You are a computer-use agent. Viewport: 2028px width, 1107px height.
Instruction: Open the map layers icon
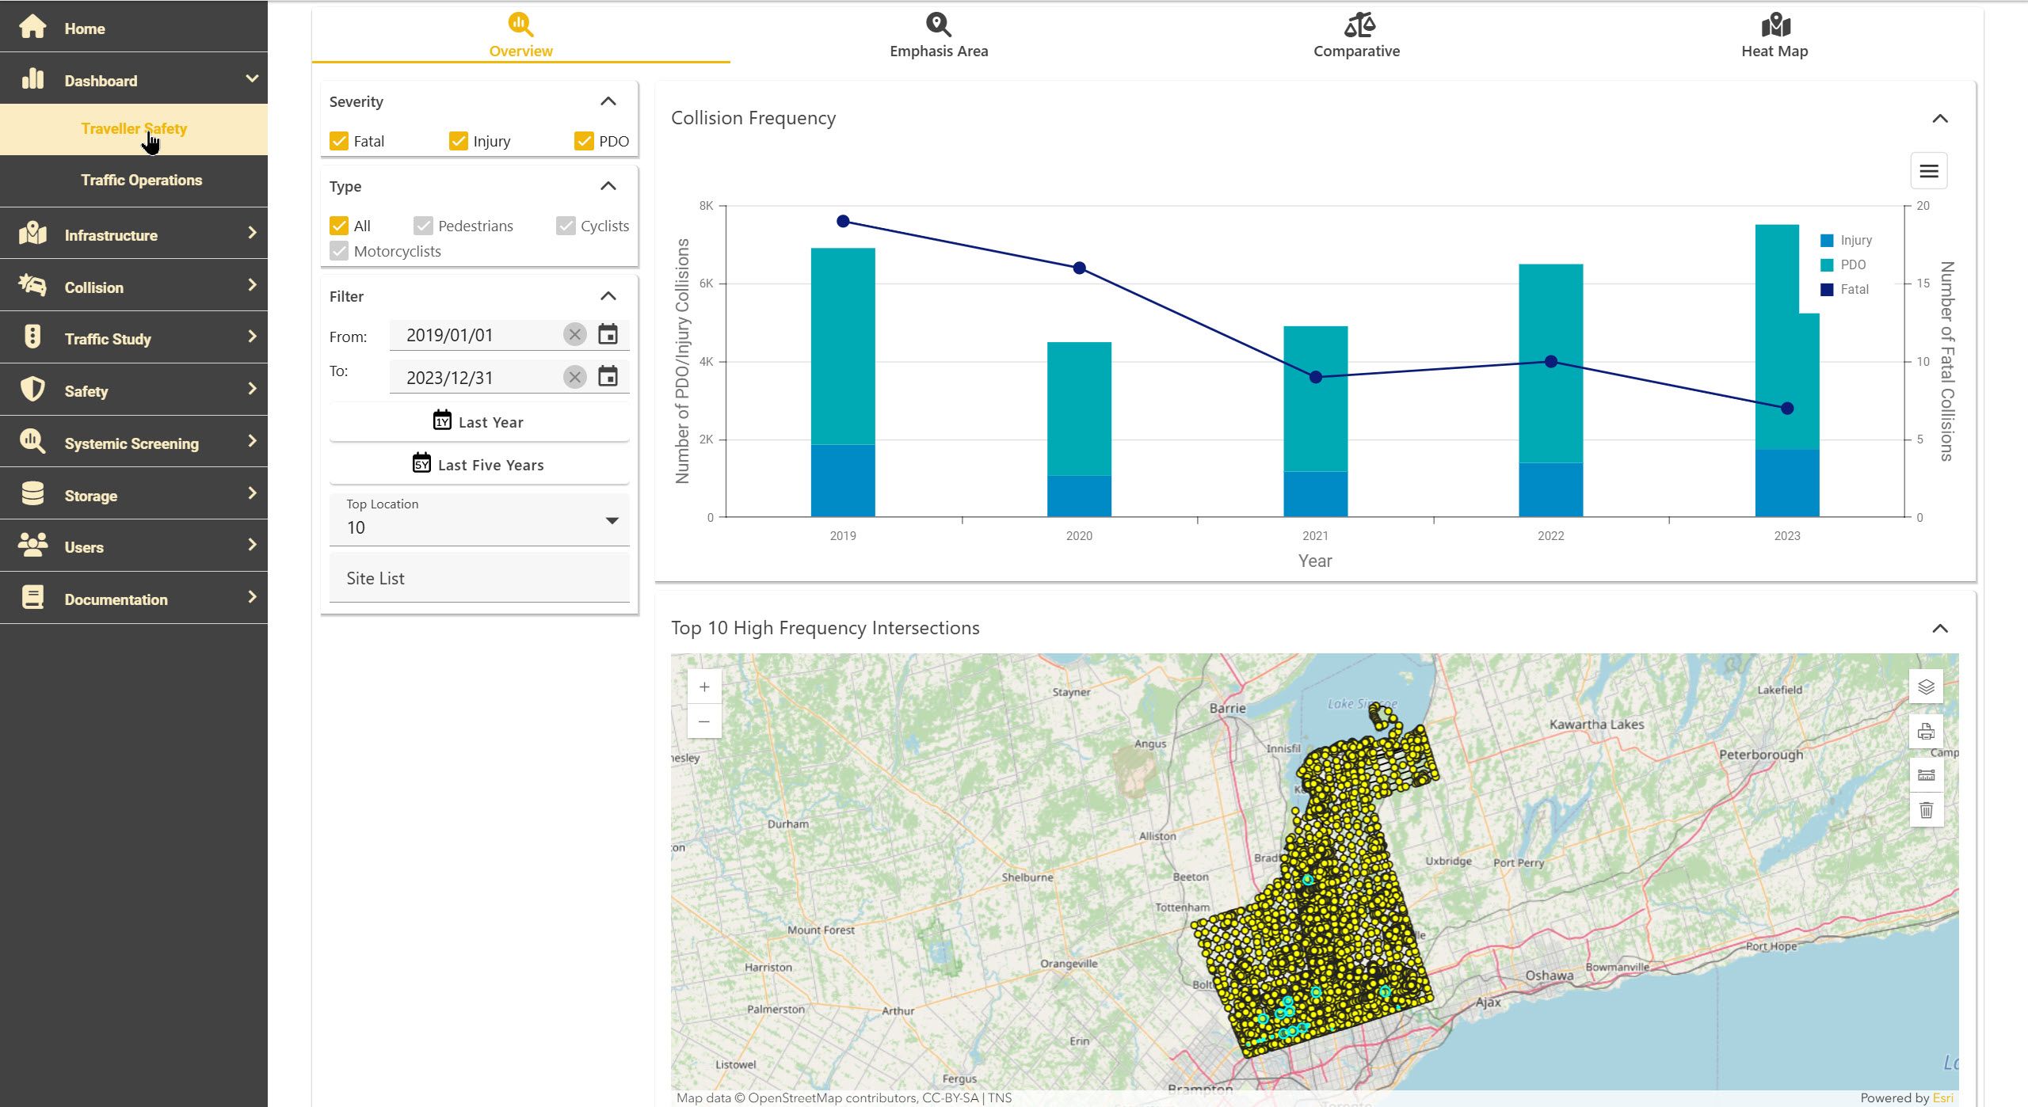[x=1926, y=687]
